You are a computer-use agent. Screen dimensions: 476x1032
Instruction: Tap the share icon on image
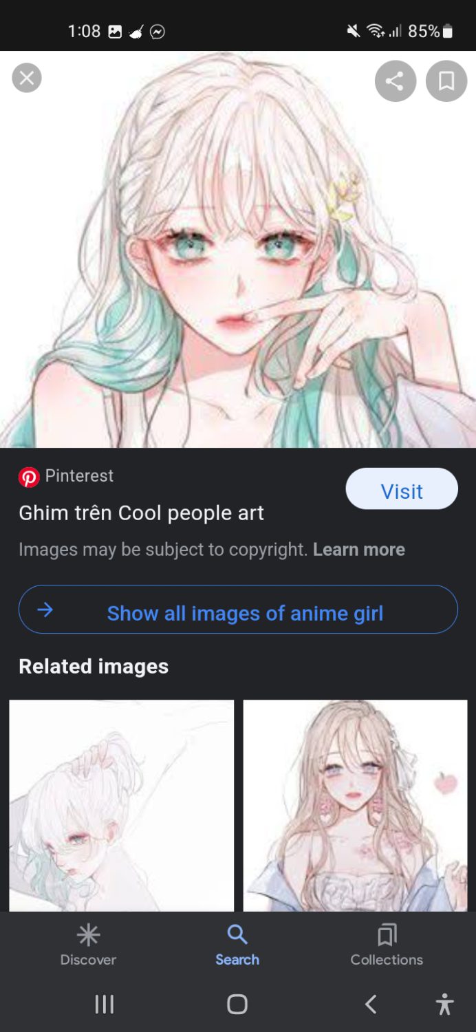click(x=395, y=81)
